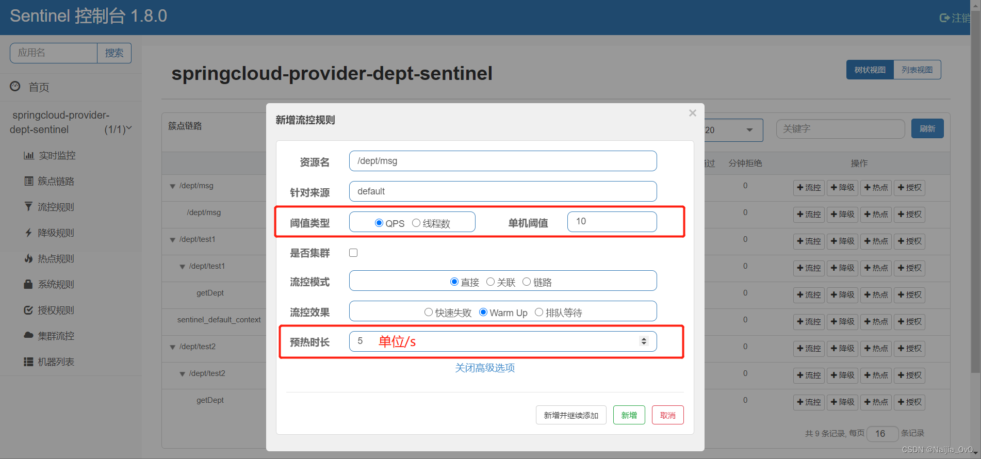Click 授权 button in first /dept/msg row
Viewport: 981px width, 459px height.
click(x=909, y=188)
